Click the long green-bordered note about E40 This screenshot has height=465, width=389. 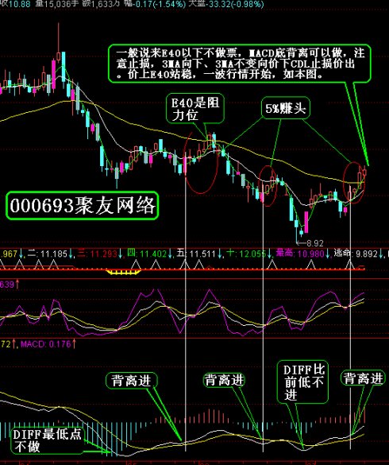click(240, 64)
